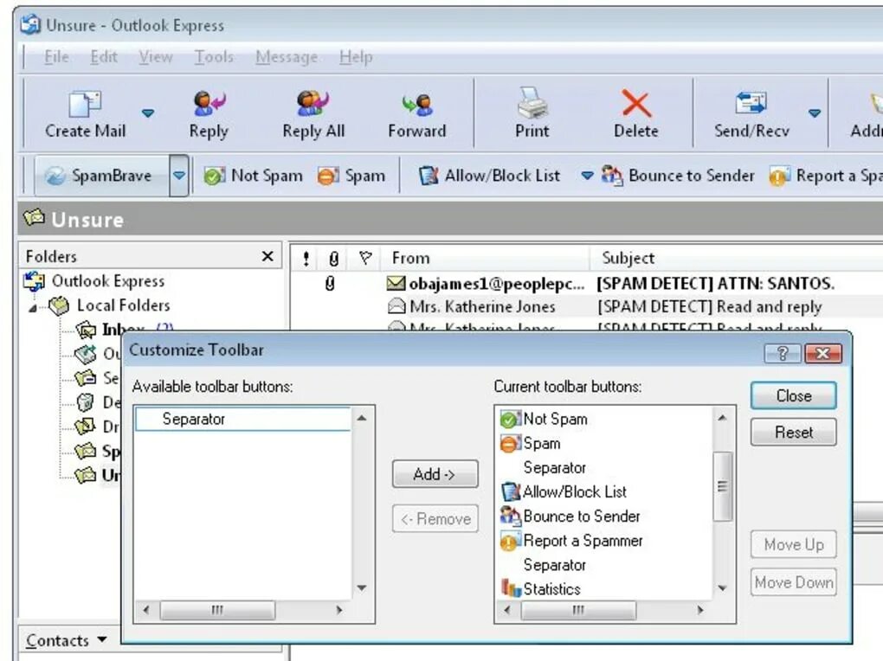Select the Separator above Statistics in current list

tap(555, 565)
